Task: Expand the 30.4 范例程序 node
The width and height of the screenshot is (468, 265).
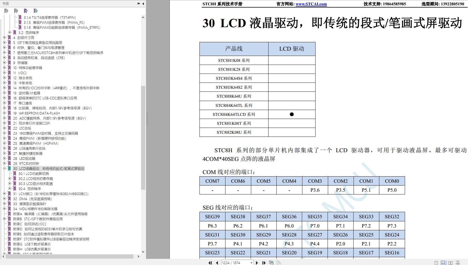Action: click(x=10, y=189)
